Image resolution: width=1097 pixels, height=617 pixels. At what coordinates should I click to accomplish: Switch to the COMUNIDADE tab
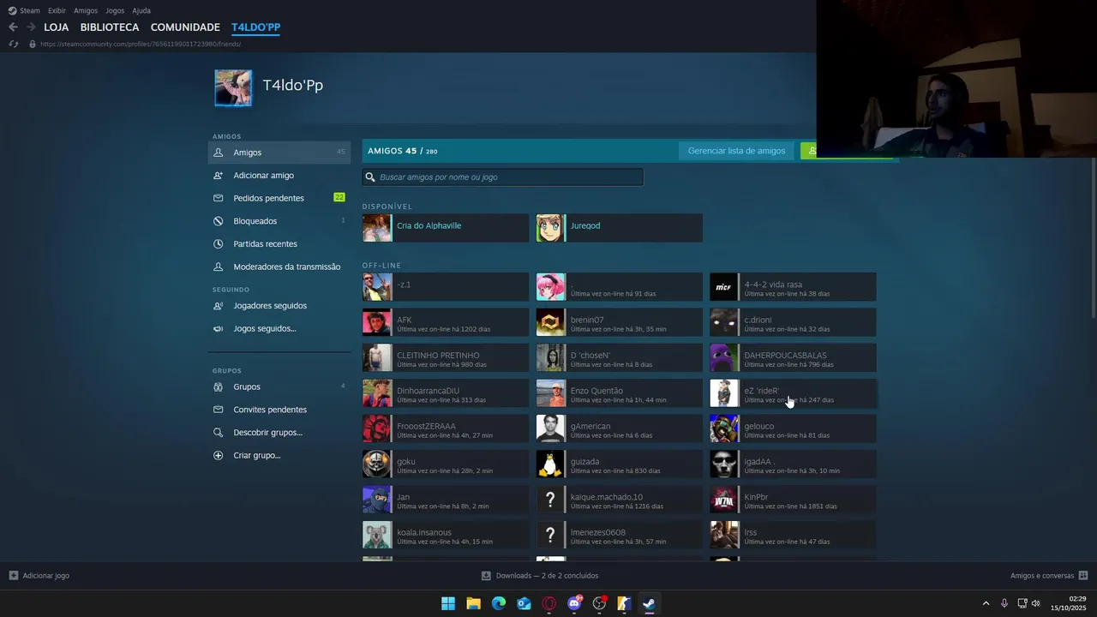(x=185, y=27)
